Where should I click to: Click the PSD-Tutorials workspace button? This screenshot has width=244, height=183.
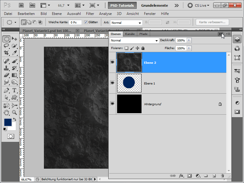(122, 5)
